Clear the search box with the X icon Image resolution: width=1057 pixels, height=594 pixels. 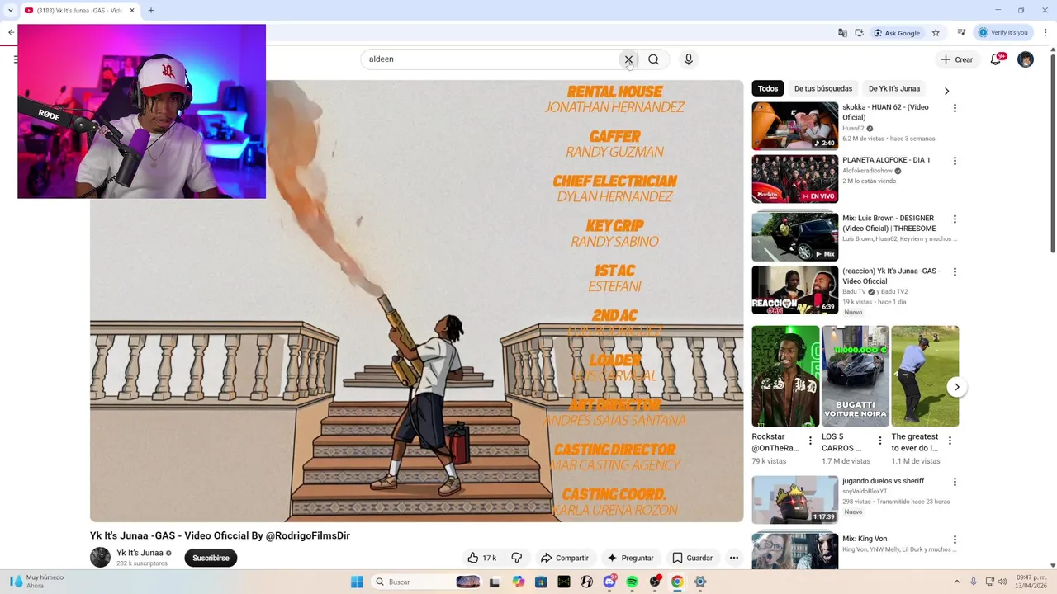coord(628,59)
